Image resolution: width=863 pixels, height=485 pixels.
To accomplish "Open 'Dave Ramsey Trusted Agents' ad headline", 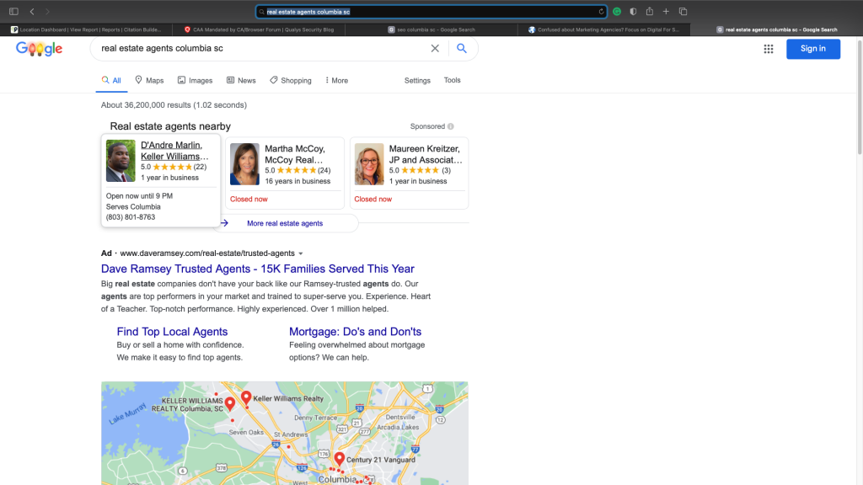I will [x=257, y=269].
